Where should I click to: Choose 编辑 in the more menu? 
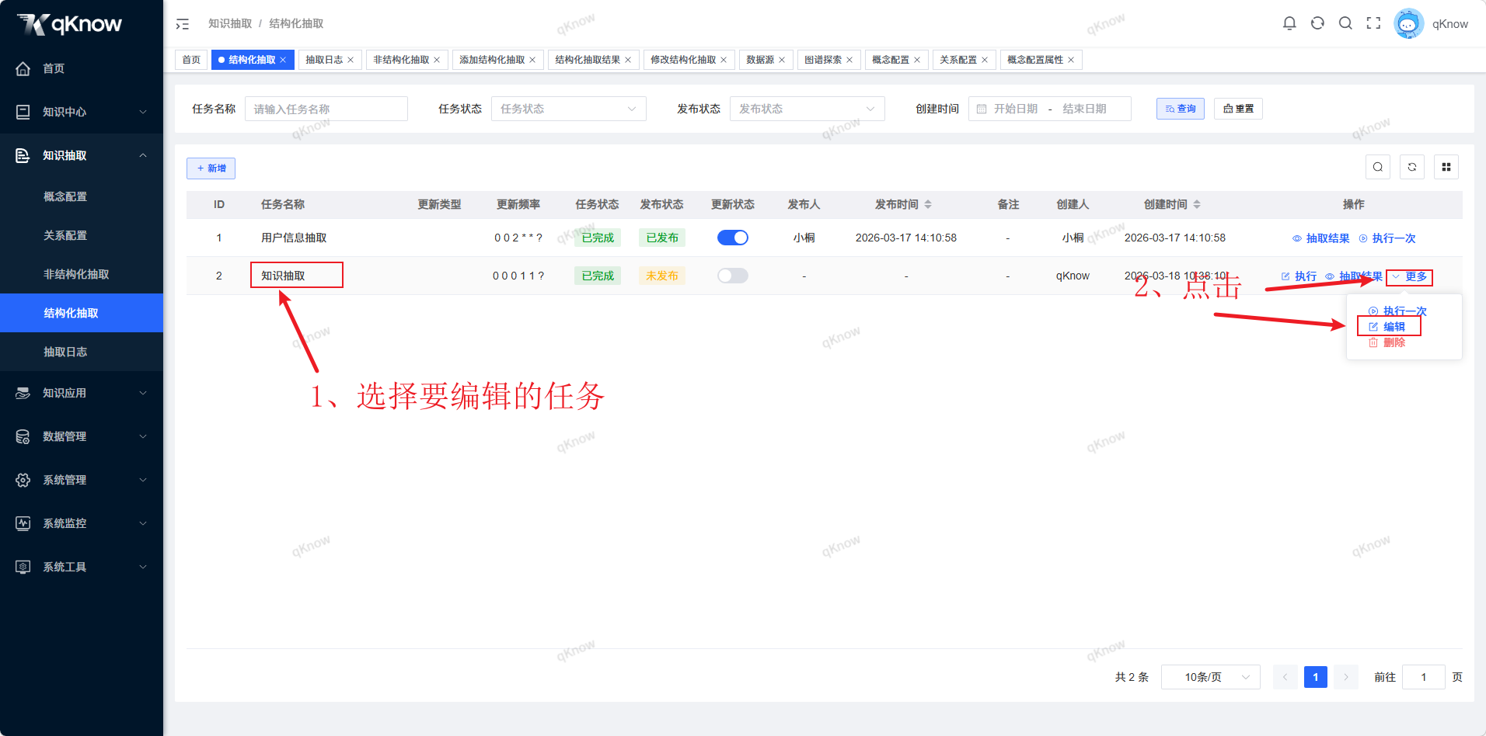click(x=1387, y=327)
